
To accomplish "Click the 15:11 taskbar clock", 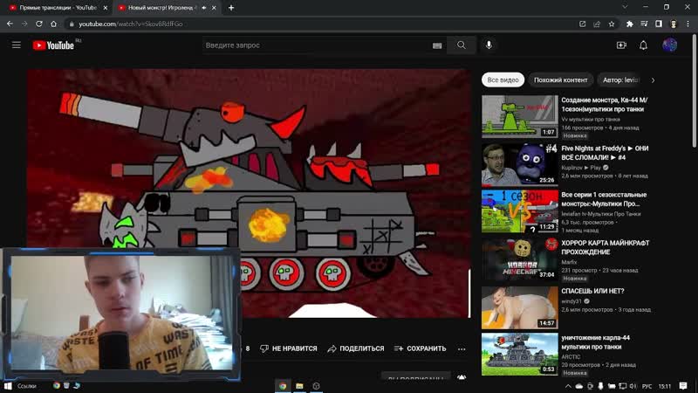I will (x=665, y=386).
